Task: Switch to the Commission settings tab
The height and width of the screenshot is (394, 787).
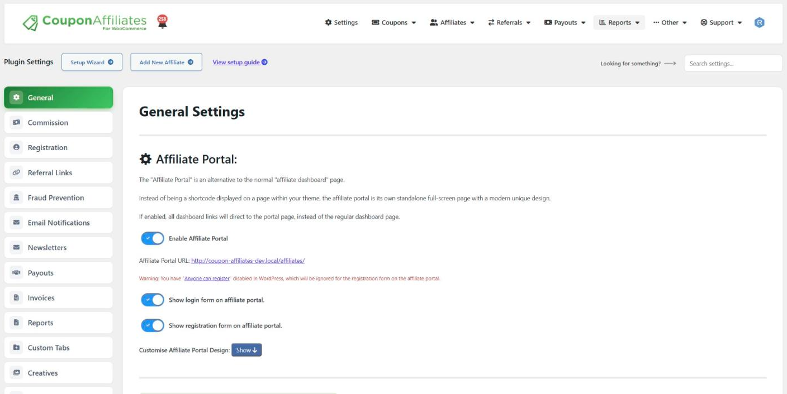Action: (59, 122)
